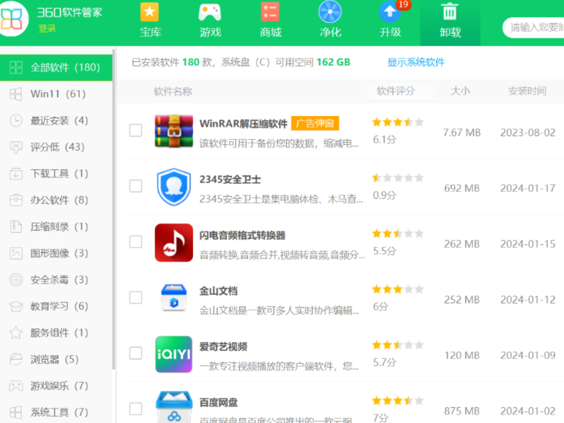Click the sidebar vertical scrollbar
This screenshot has height=423, width=564.
(114, 209)
